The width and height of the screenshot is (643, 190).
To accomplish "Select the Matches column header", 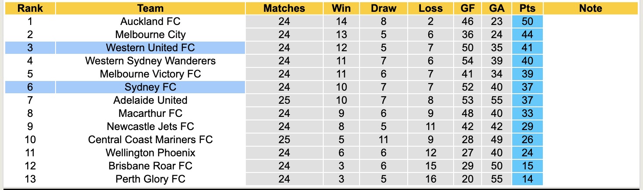I will 284,8.
